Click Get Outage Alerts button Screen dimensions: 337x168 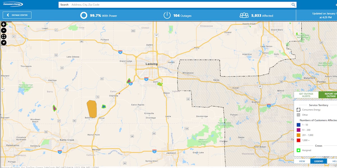[x=306, y=95]
